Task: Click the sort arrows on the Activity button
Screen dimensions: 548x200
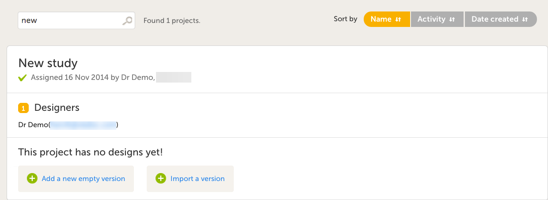Action: pos(452,19)
